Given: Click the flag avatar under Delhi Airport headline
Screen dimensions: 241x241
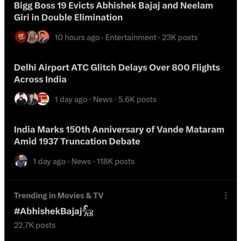Looking at the screenshot, I should [43, 99].
